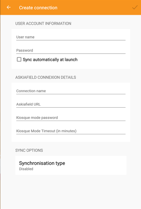Enable Sync automatically at launch checkbox
141x209 pixels.
pos(19,59)
